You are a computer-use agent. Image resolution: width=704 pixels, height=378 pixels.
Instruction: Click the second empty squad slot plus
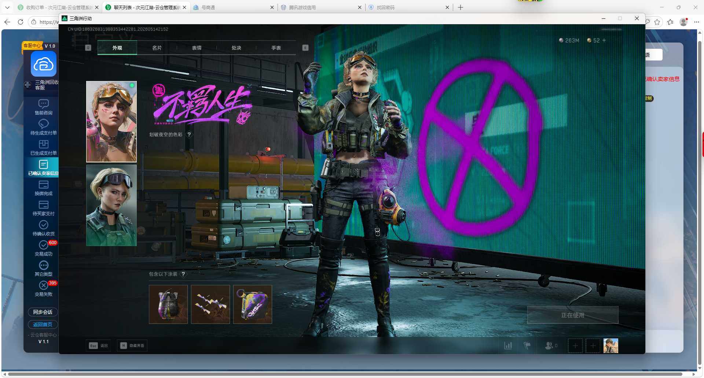point(593,346)
